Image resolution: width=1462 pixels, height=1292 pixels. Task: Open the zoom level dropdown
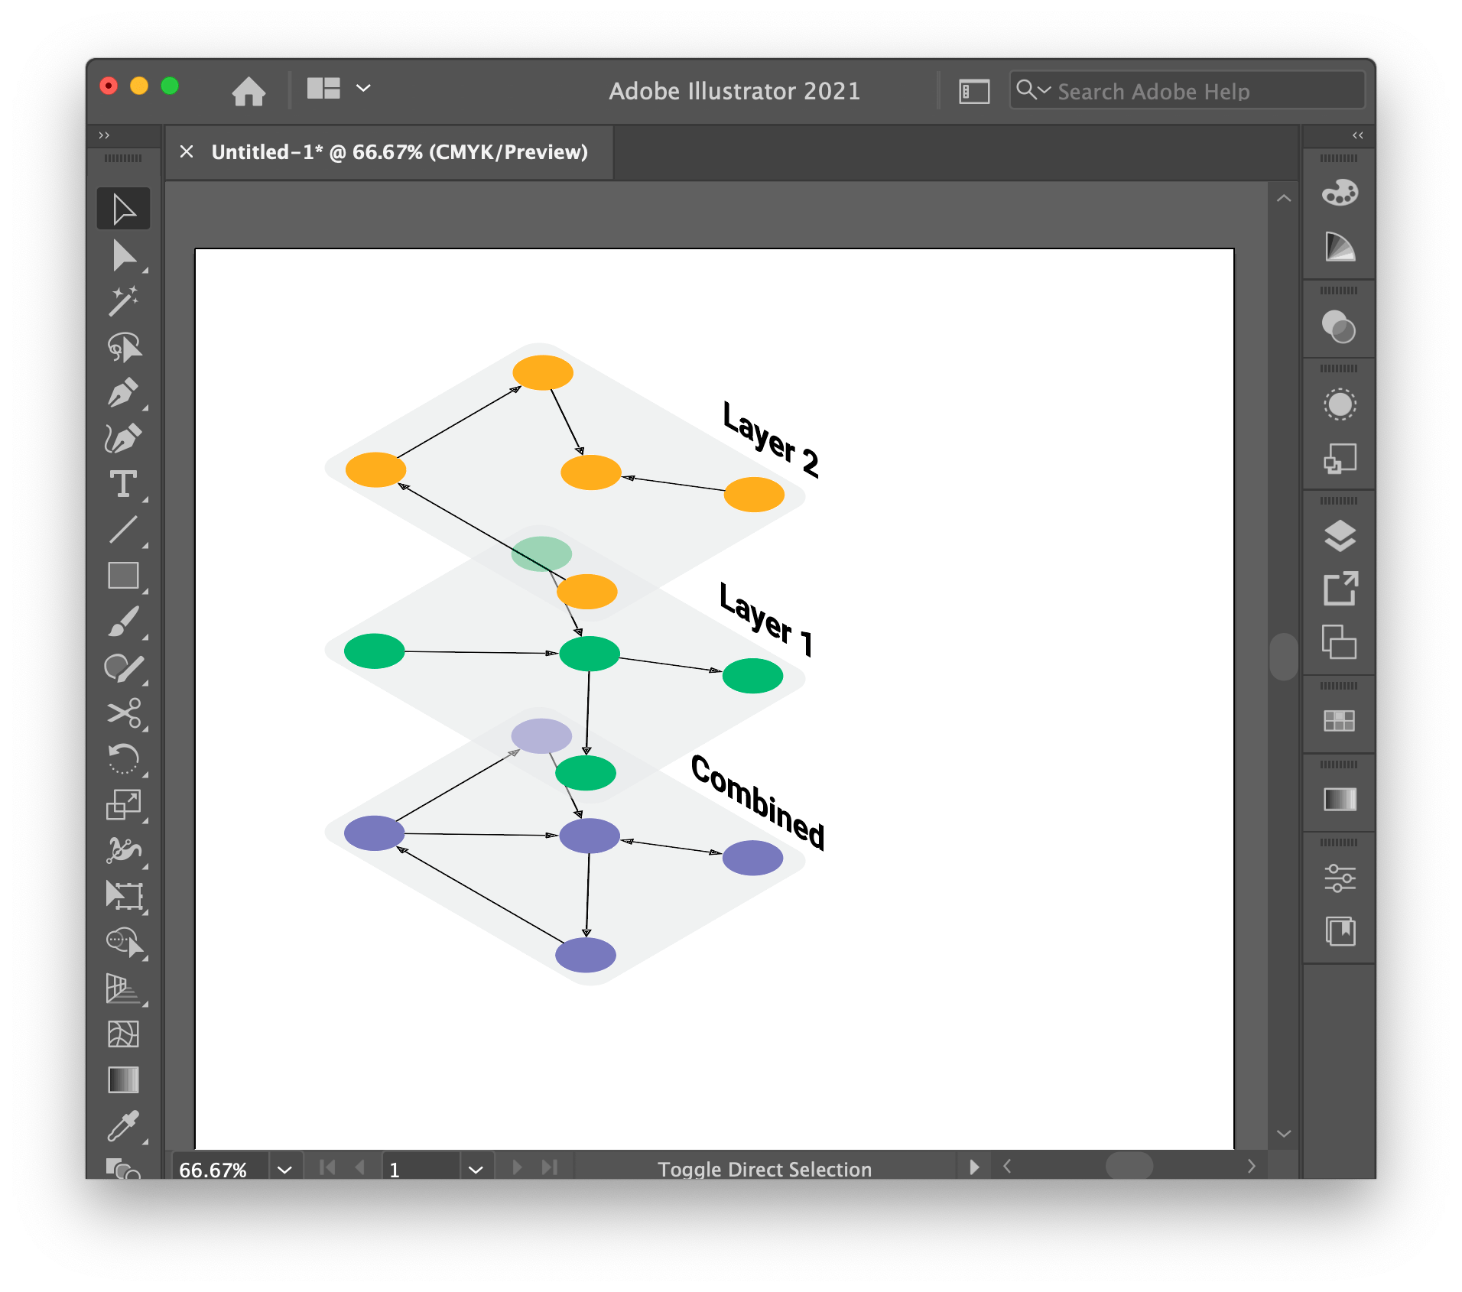tap(285, 1170)
